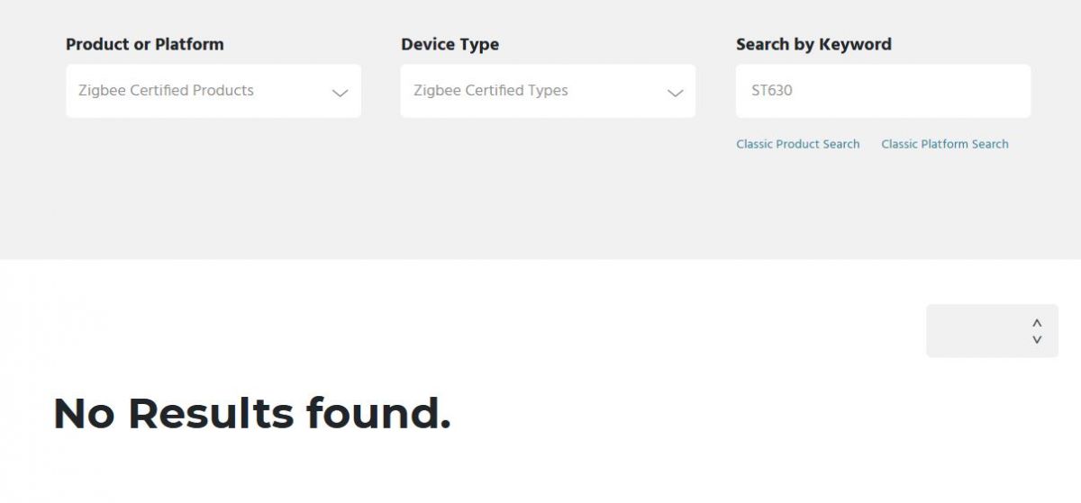Select the Zigbee Certified Types placeholder text
The image size is (1081, 503).
pyautogui.click(x=491, y=91)
